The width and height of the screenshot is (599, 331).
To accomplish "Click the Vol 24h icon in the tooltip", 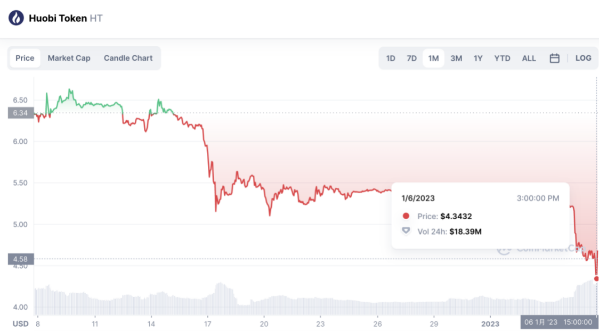I will (x=406, y=231).
